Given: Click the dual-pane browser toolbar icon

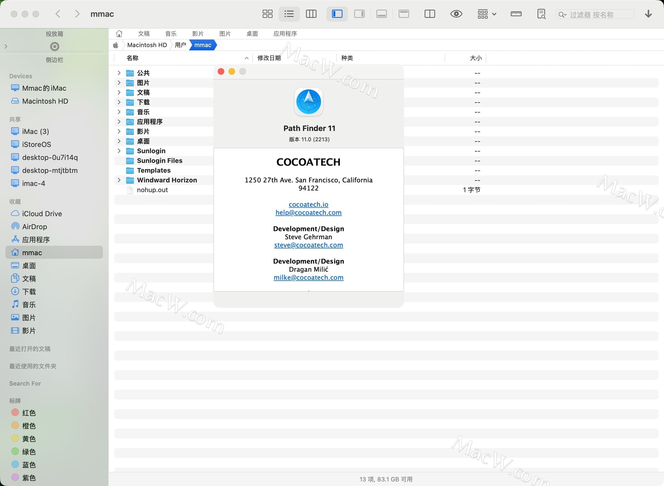Looking at the screenshot, I should tap(430, 14).
